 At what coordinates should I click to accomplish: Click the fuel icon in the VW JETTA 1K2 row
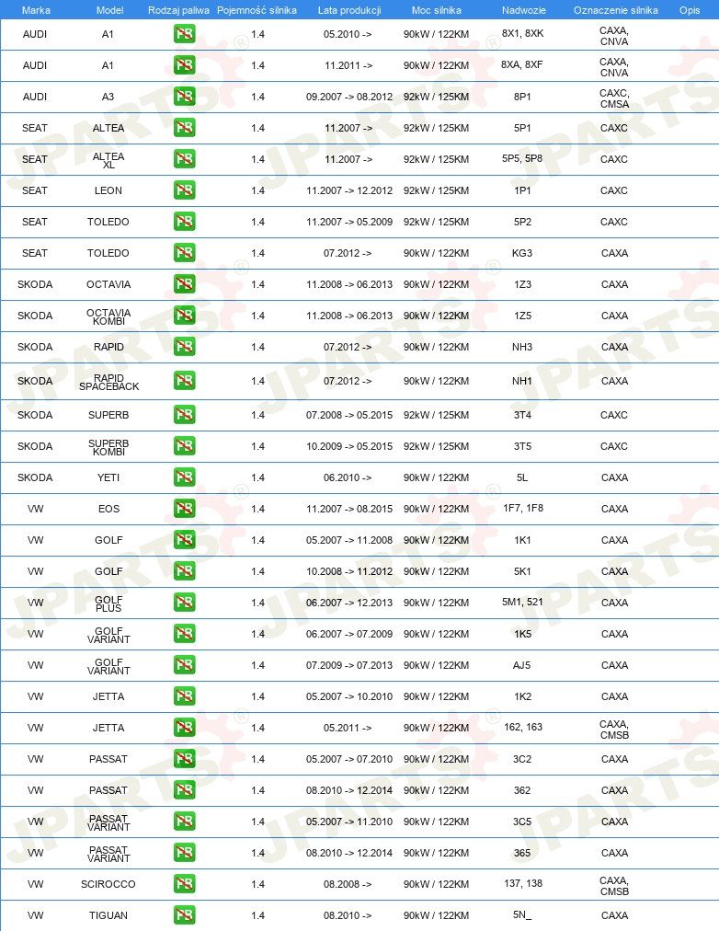point(185,695)
